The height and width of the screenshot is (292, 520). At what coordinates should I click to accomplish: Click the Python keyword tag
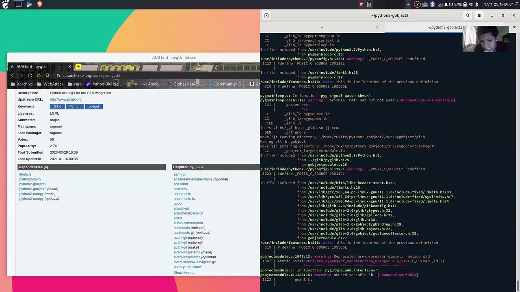coord(75,106)
